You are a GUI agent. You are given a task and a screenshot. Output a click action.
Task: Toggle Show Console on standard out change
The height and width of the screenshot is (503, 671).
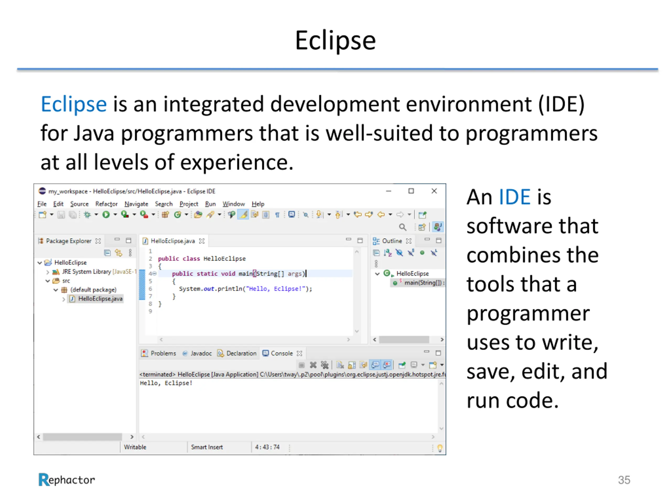[x=375, y=365]
